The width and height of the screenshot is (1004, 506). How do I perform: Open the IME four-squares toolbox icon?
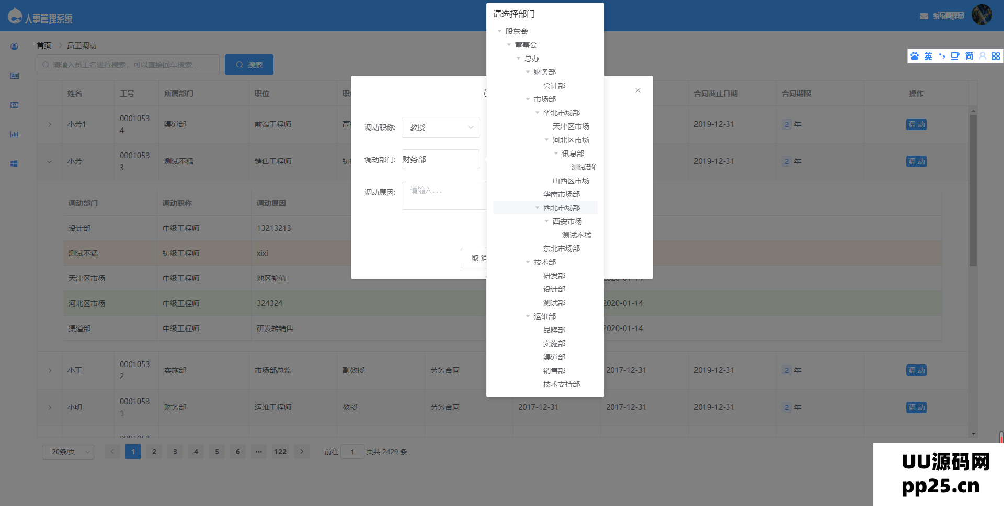996,56
